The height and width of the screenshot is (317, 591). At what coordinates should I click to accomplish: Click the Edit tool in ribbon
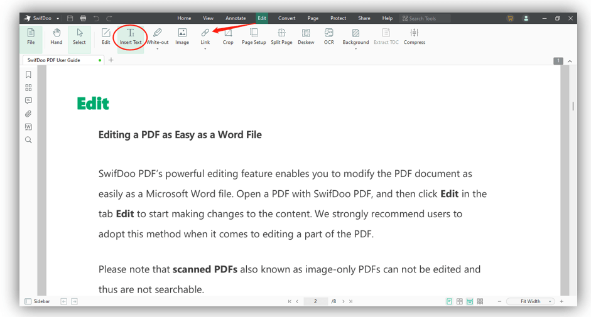point(106,37)
